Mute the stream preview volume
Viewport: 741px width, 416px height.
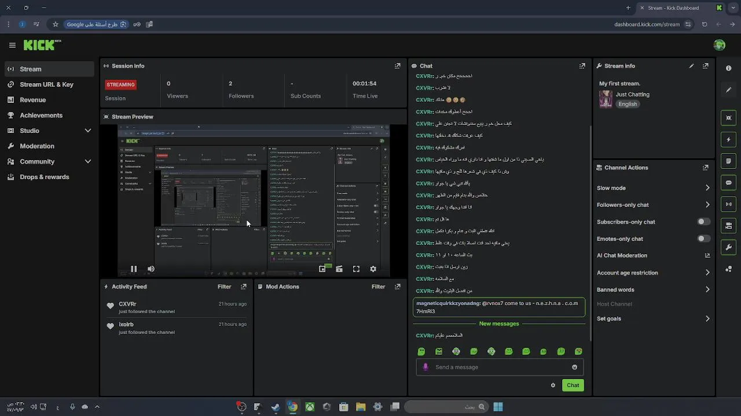coord(151,269)
